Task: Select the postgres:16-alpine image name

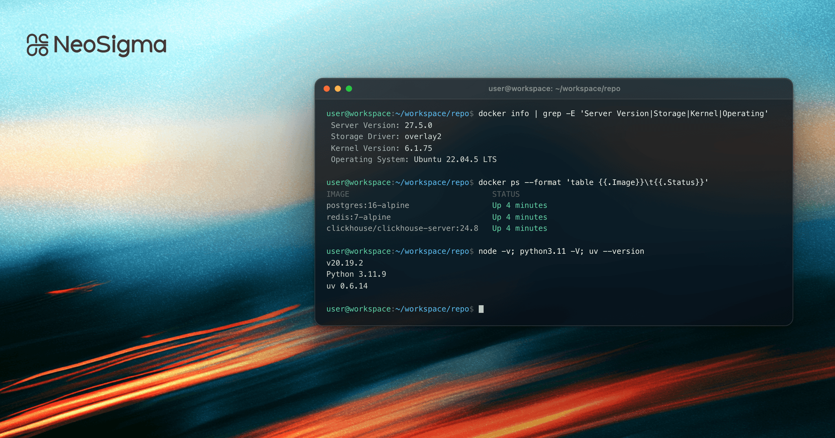Action: (x=368, y=205)
